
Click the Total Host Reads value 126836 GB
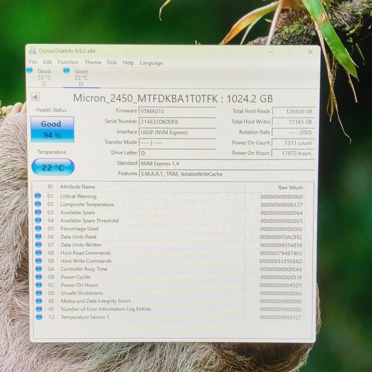click(293, 111)
